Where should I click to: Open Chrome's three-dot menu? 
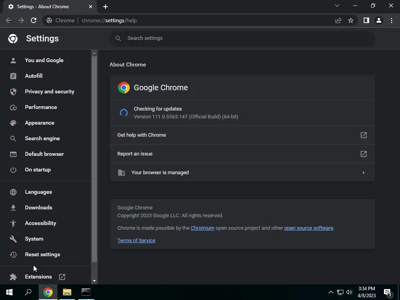(x=391, y=20)
